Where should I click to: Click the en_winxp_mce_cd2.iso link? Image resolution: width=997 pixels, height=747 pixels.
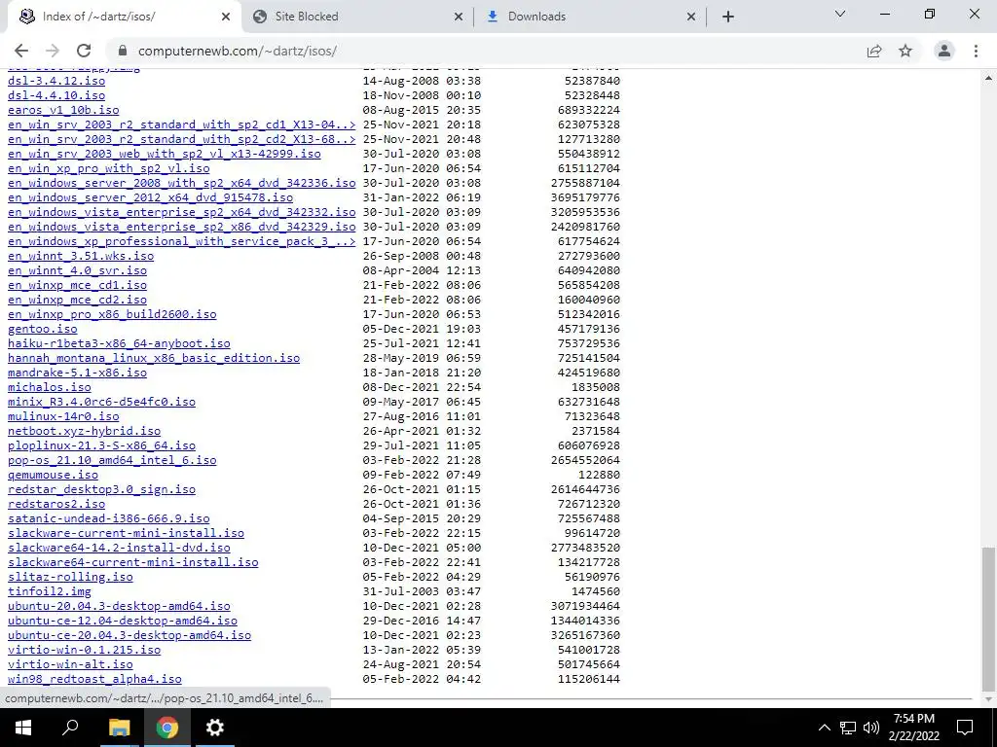(x=78, y=300)
